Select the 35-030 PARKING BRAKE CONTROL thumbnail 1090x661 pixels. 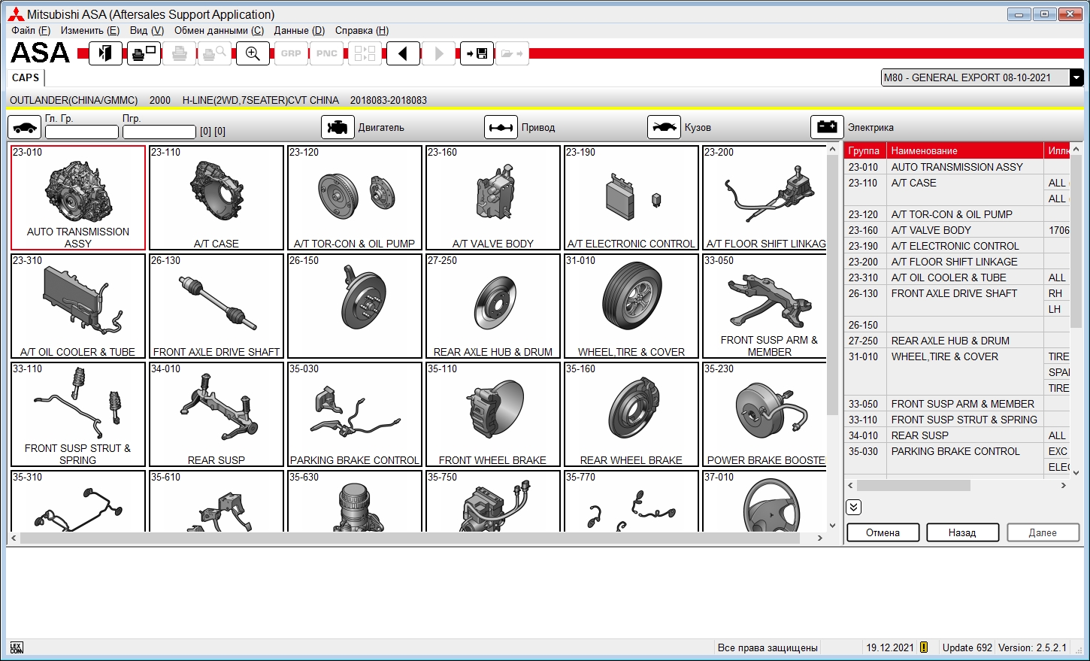tap(355, 414)
